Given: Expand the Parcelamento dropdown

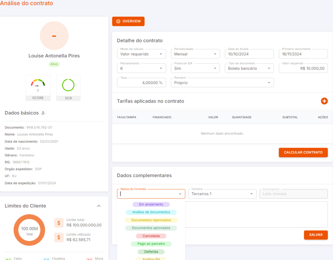Looking at the screenshot, I should [x=141, y=68].
